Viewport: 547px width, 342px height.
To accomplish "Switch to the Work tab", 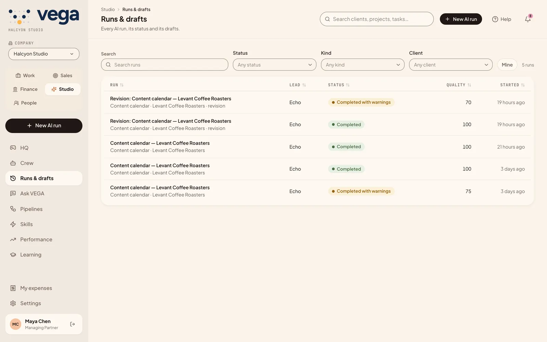I will pyautogui.click(x=25, y=76).
